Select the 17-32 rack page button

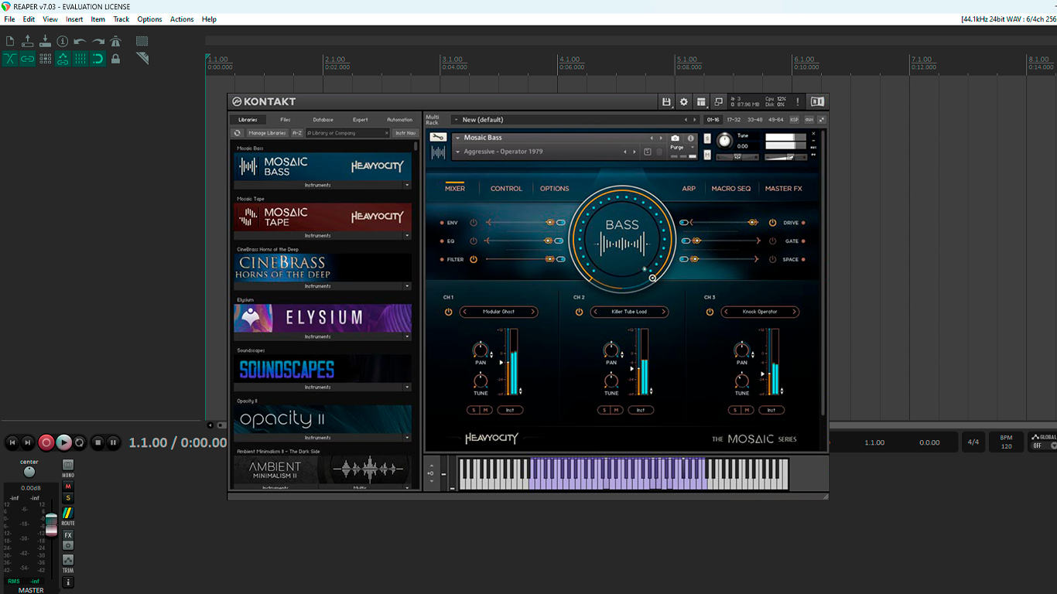[x=733, y=120]
